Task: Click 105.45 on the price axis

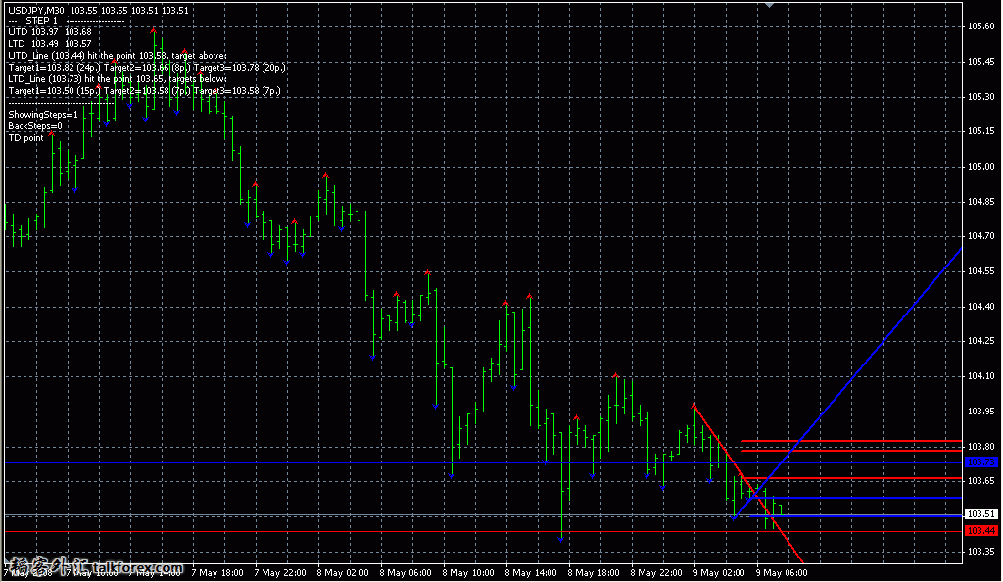Action: pyautogui.click(x=981, y=62)
